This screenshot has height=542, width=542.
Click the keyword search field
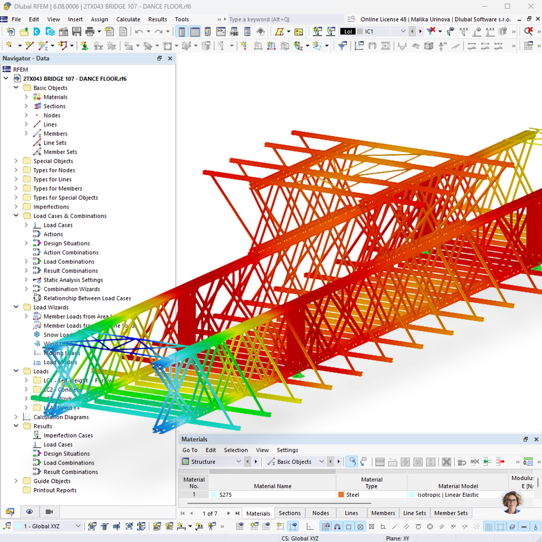(x=285, y=20)
